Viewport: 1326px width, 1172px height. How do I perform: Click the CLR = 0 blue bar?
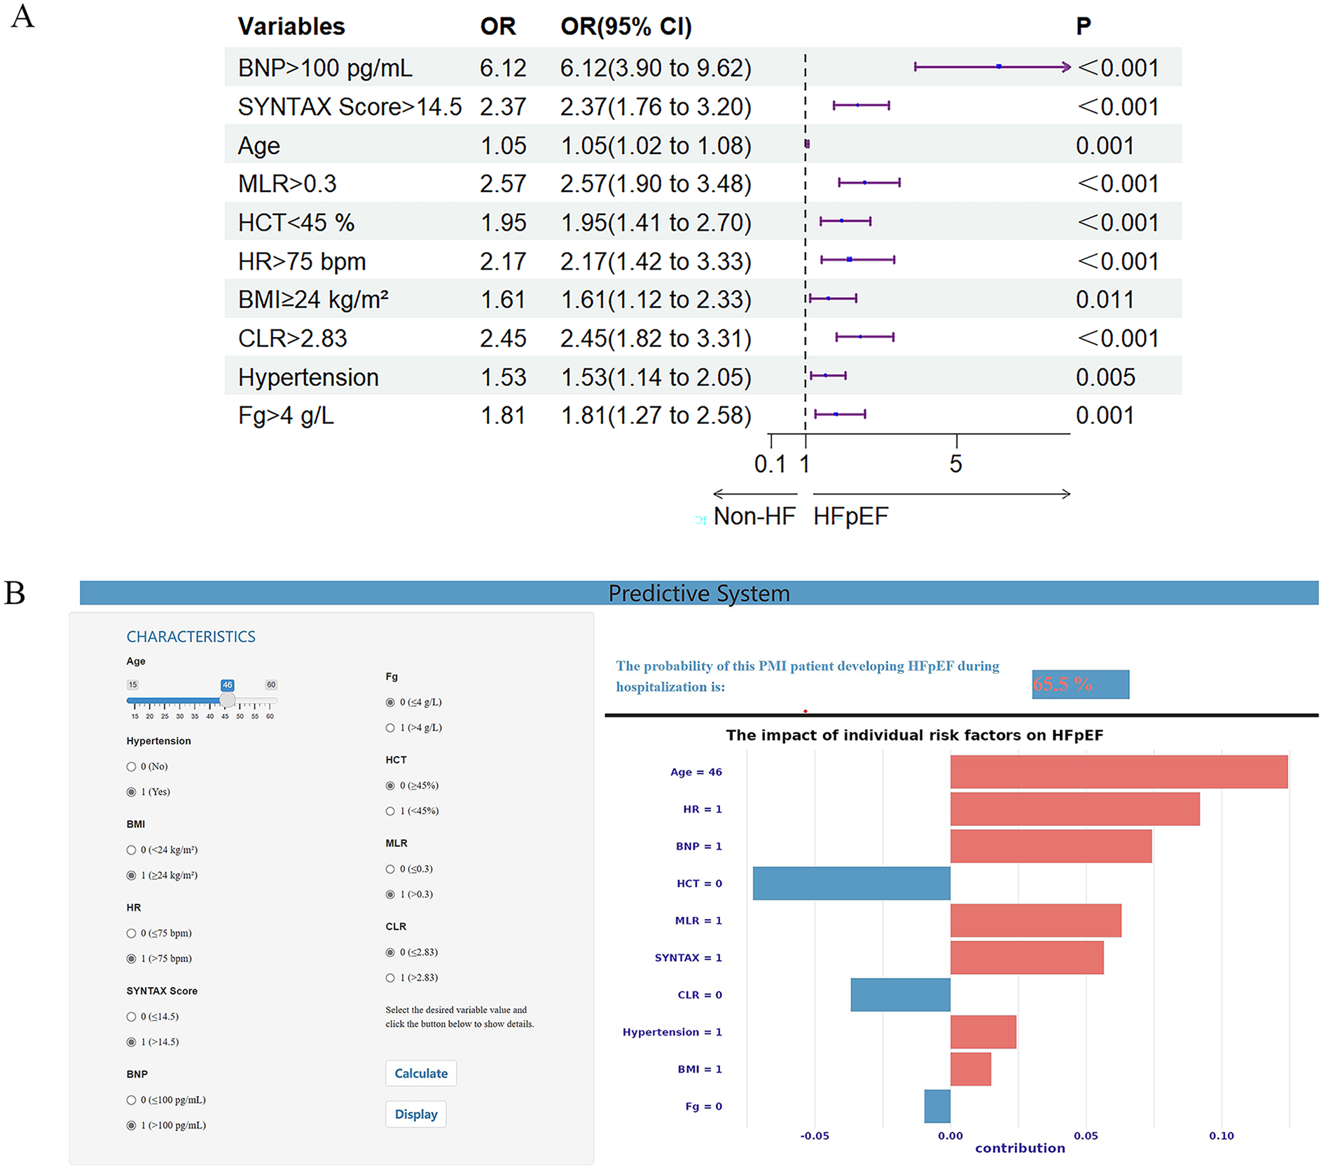click(900, 995)
